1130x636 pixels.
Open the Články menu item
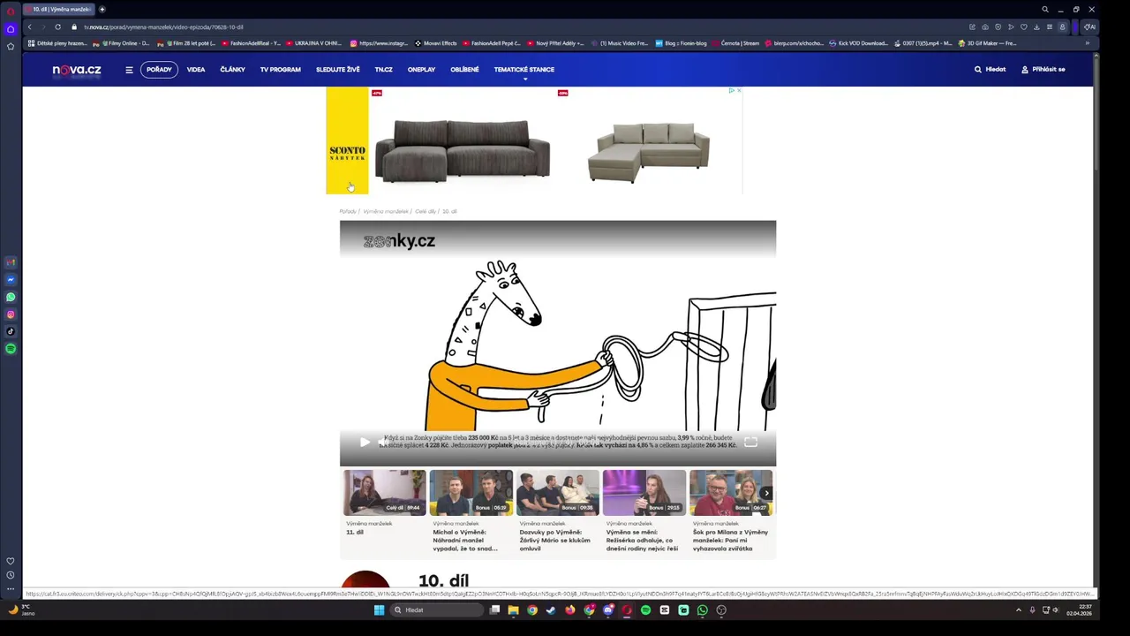(x=232, y=70)
